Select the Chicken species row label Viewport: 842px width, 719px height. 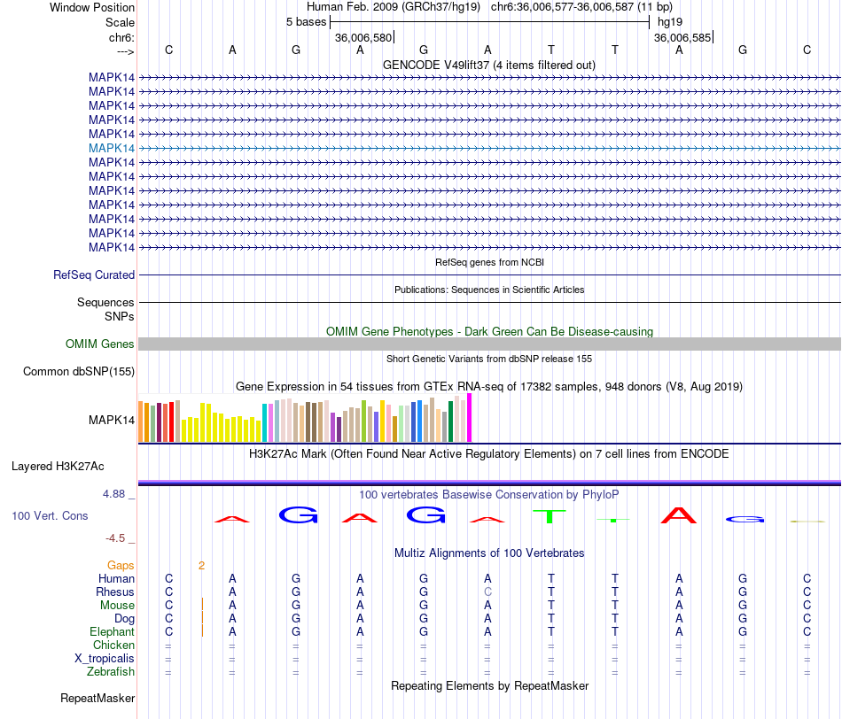(x=113, y=645)
